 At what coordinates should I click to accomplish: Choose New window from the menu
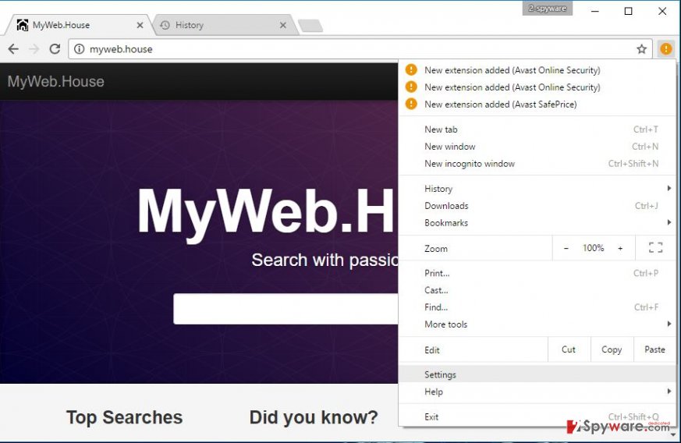coord(537,147)
